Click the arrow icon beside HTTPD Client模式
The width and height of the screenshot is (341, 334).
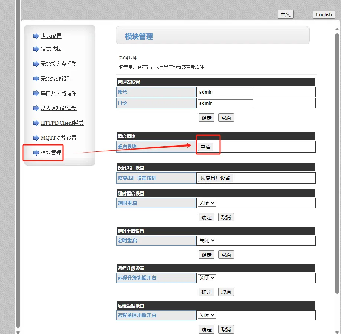36,123
